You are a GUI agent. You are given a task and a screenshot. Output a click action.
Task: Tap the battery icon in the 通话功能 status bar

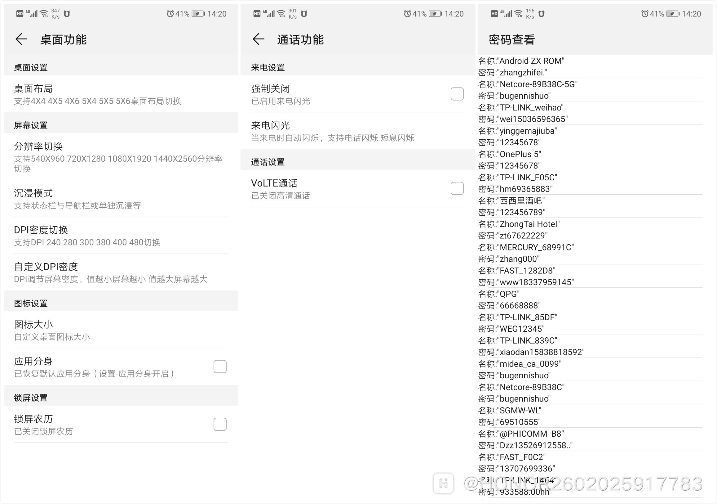[x=435, y=14]
